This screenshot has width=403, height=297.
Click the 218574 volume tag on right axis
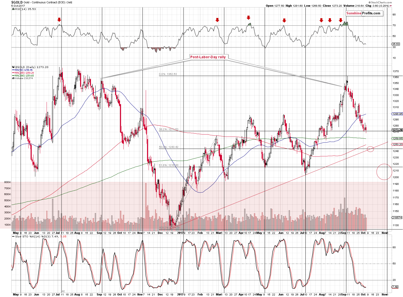click(x=397, y=217)
